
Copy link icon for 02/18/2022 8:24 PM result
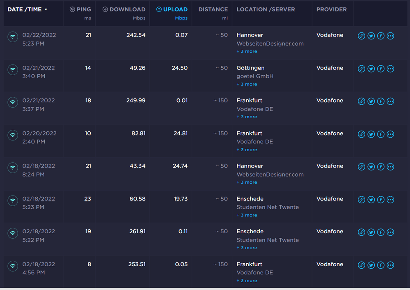click(361, 167)
